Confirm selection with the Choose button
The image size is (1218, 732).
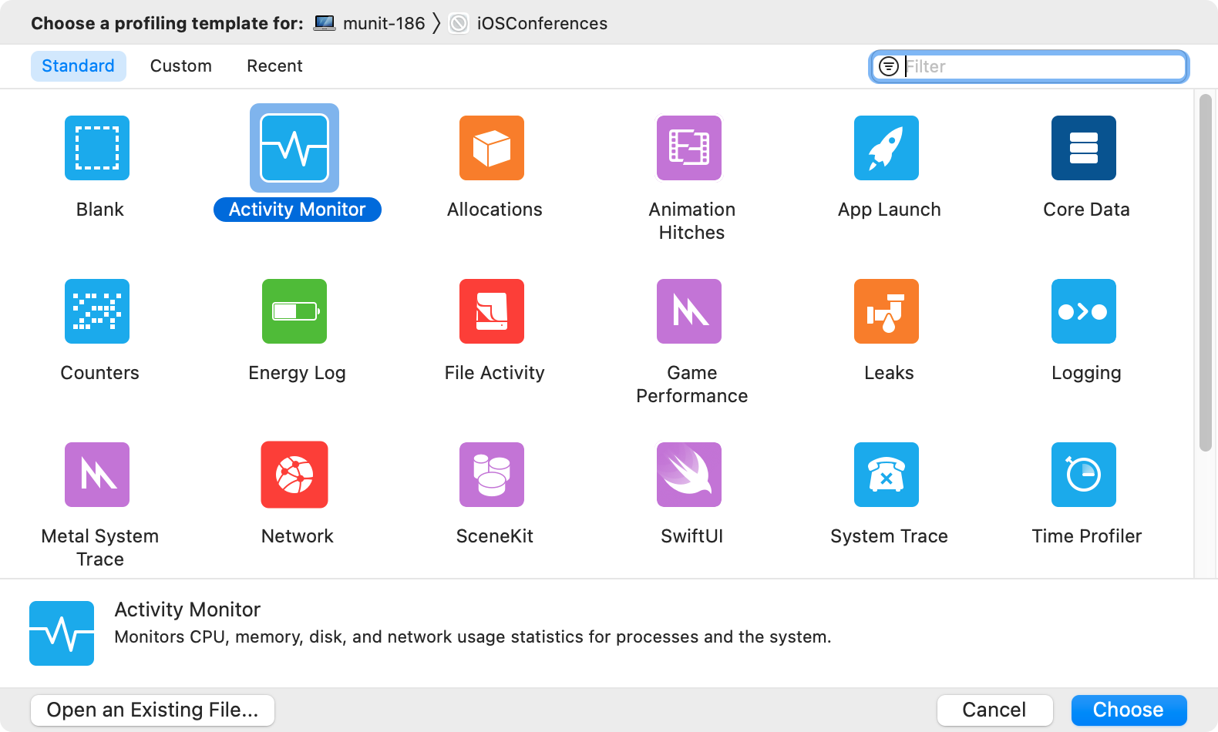pyautogui.click(x=1129, y=710)
